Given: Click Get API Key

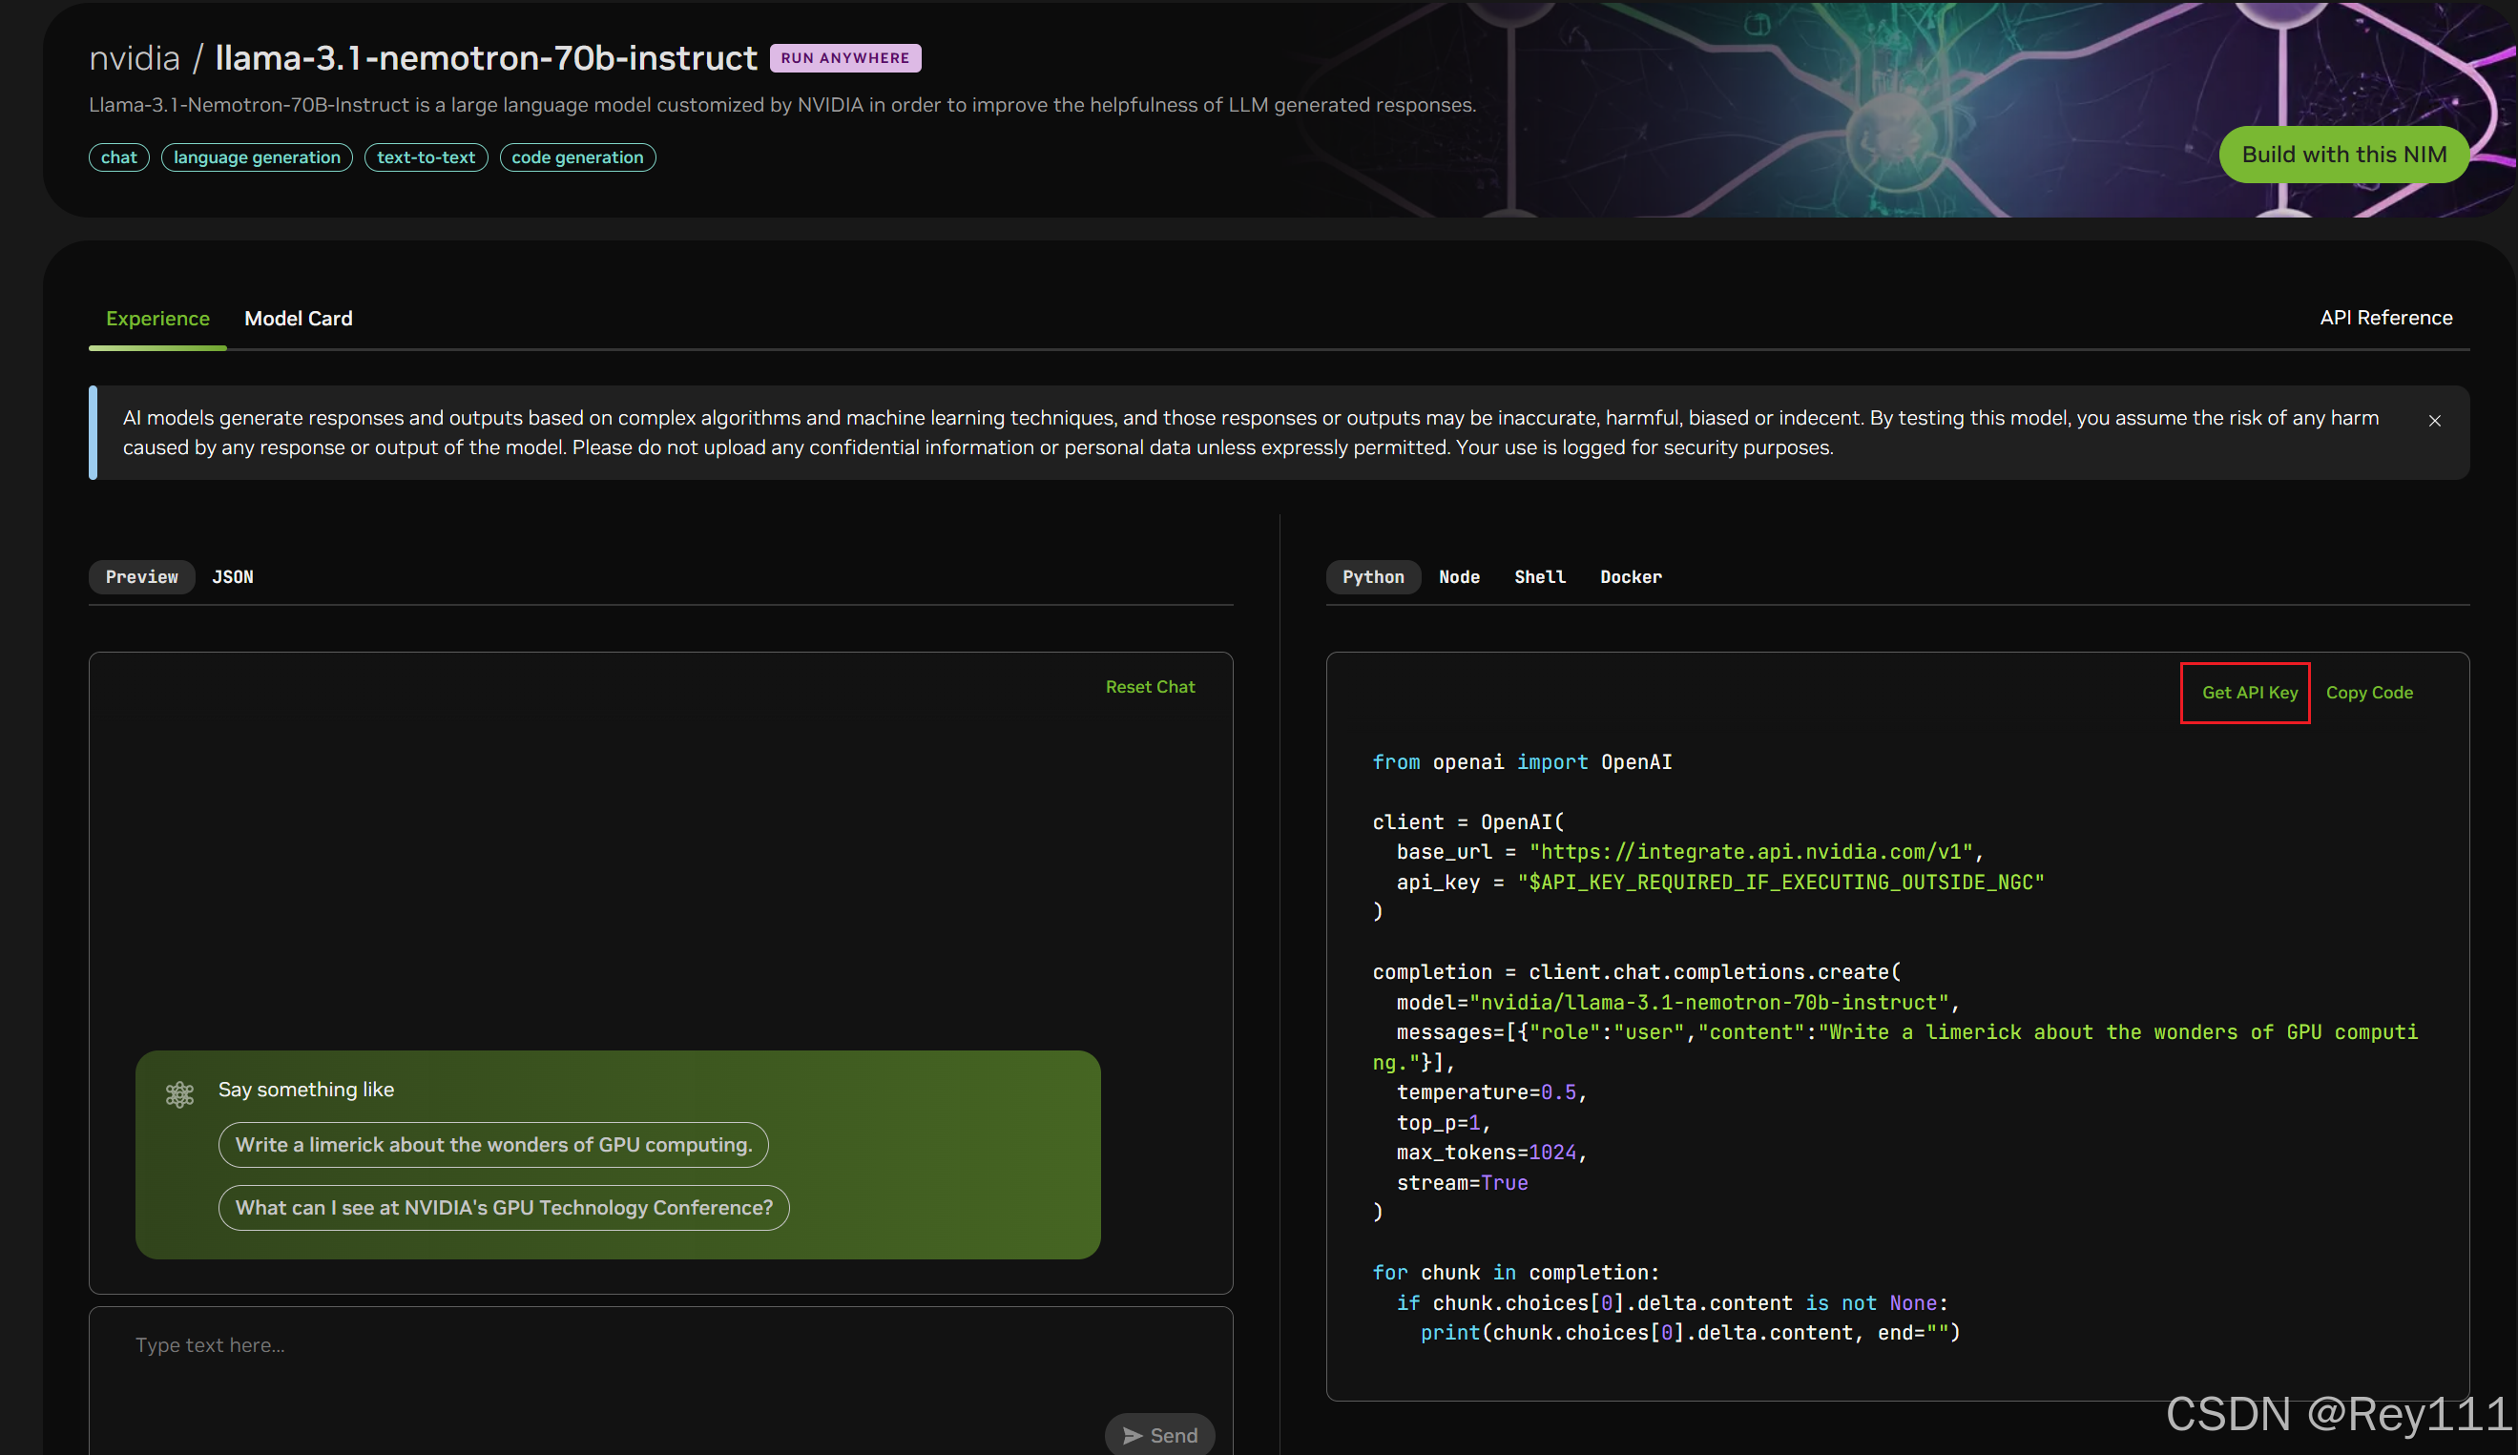Looking at the screenshot, I should [x=2249, y=693].
